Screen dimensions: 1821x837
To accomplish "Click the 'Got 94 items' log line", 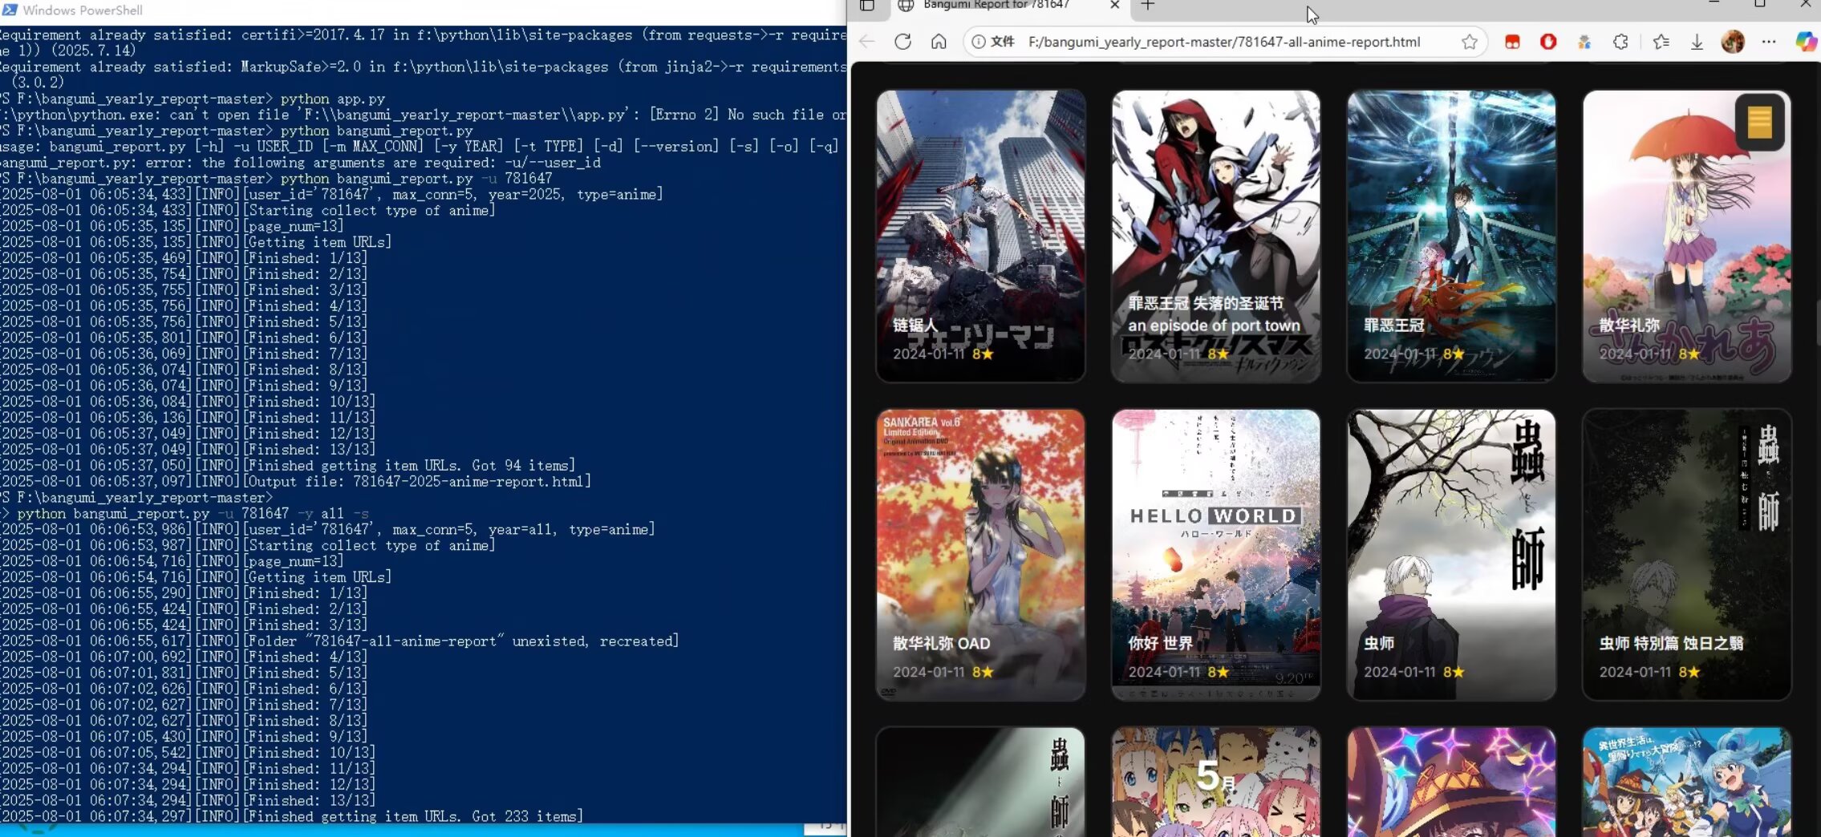I will 288,465.
